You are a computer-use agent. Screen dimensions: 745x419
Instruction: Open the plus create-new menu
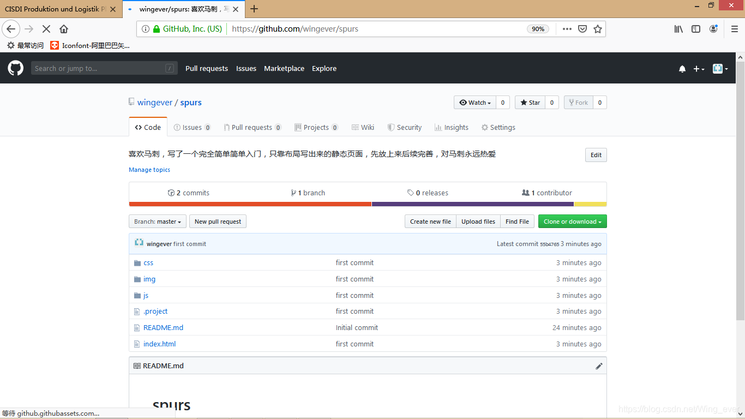tap(699, 69)
